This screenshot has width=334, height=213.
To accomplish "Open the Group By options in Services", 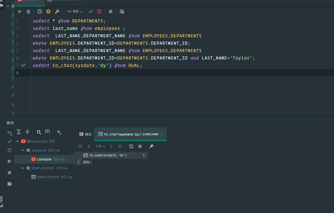I will (x=39, y=132).
